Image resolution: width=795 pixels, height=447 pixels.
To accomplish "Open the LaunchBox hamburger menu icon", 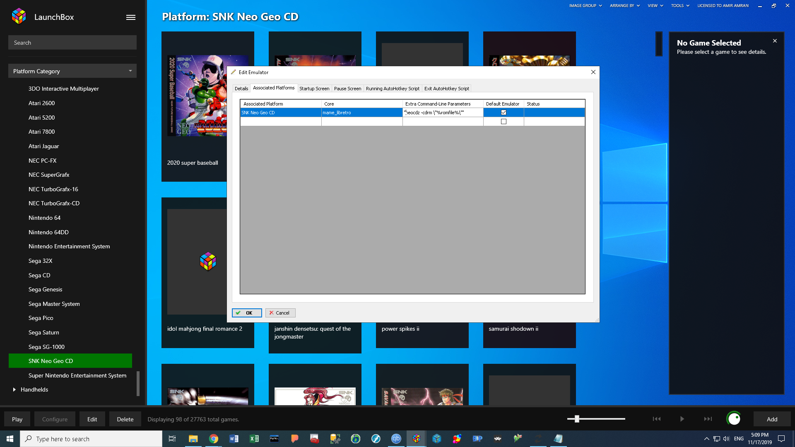I will (x=131, y=17).
